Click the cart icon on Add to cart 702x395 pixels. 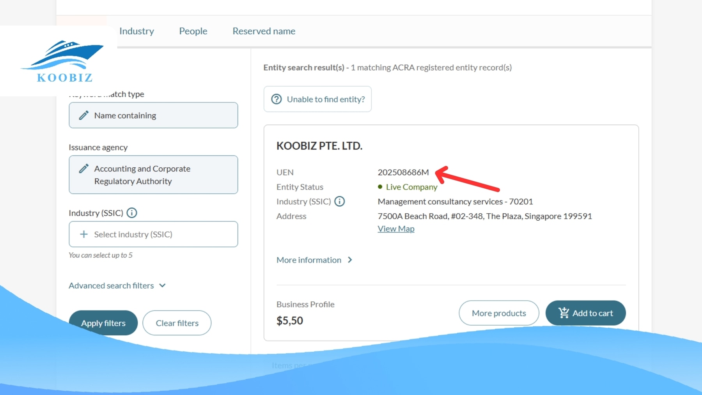(563, 313)
